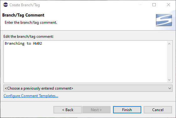Close the dialog with the X button

point(168,5)
